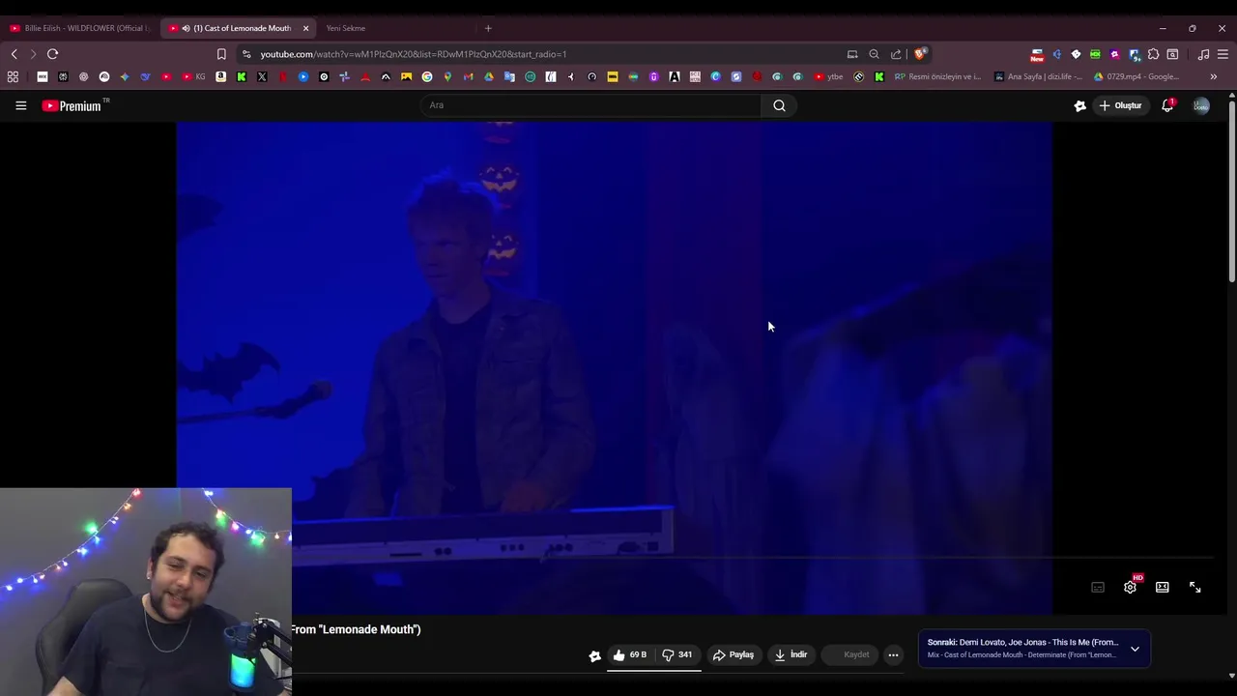
Task: Open the browser main hamburger menu
Action: tap(1223, 54)
